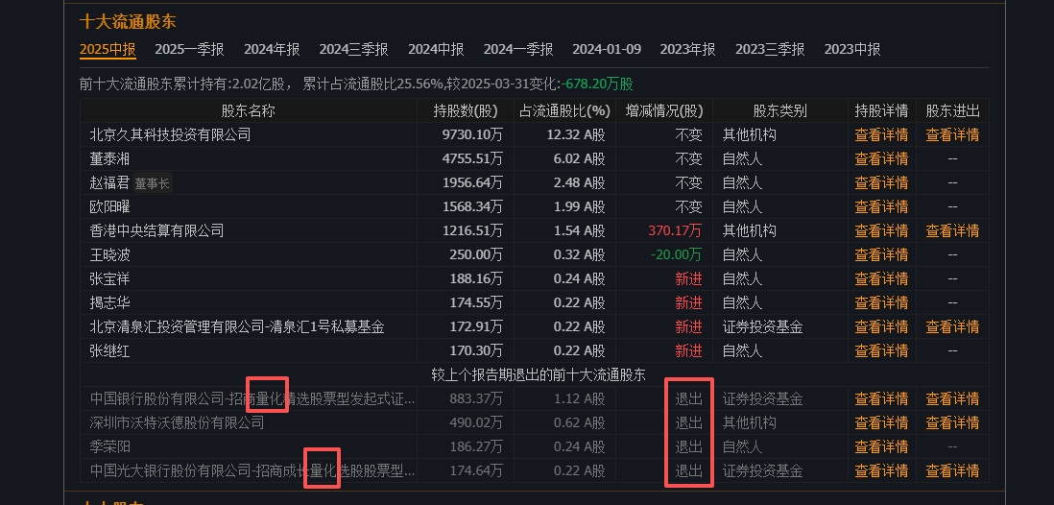
Task: View 股东进出 for 北京久其科技投资有限公司
Action: (952, 134)
